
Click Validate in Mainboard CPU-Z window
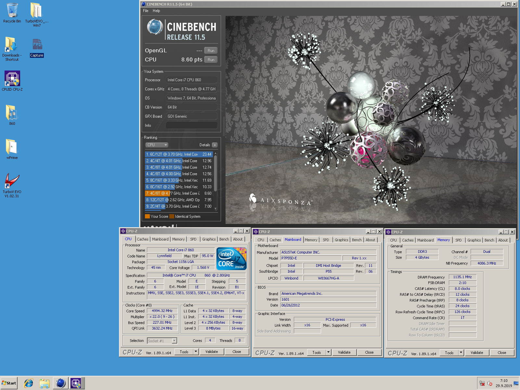pos(344,353)
